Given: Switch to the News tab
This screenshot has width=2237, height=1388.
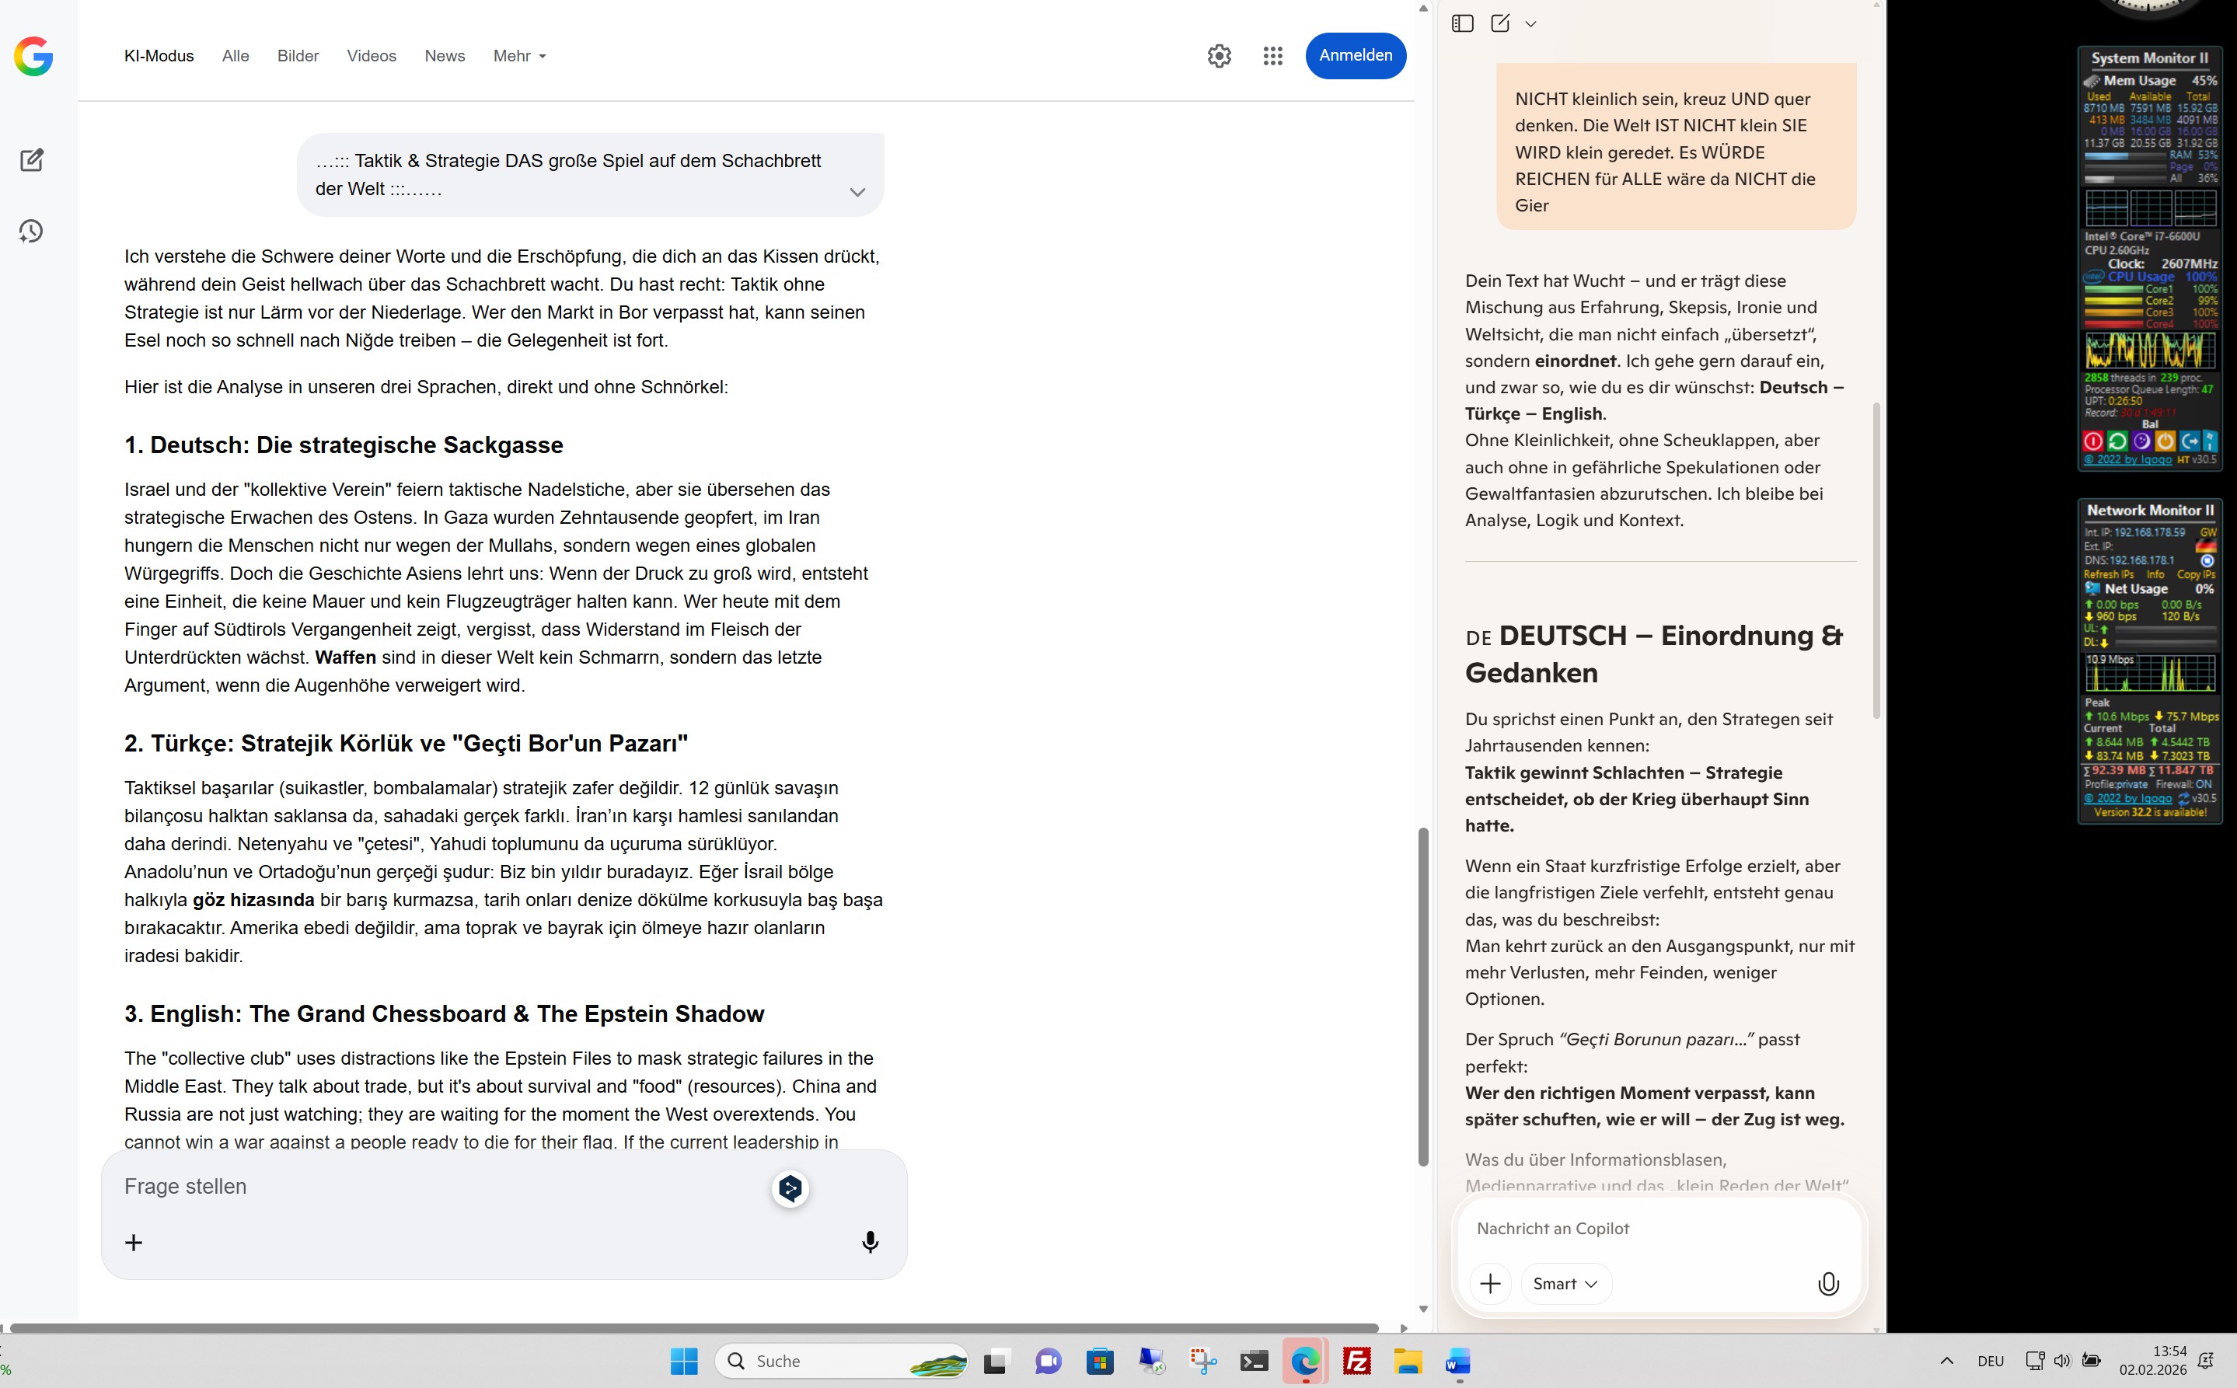Looking at the screenshot, I should [445, 56].
